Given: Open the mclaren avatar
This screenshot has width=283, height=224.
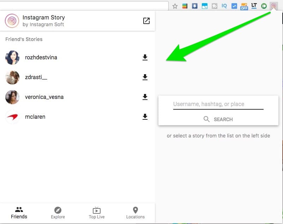Looking at the screenshot, I should tap(12, 117).
